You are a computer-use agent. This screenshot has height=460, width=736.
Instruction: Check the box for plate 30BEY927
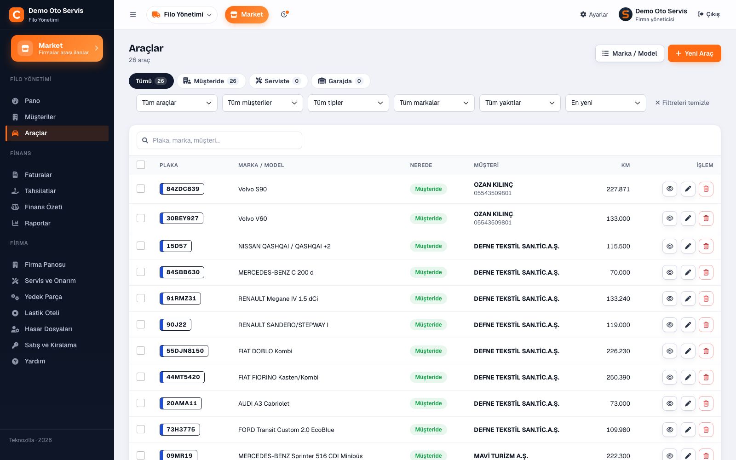click(x=141, y=218)
